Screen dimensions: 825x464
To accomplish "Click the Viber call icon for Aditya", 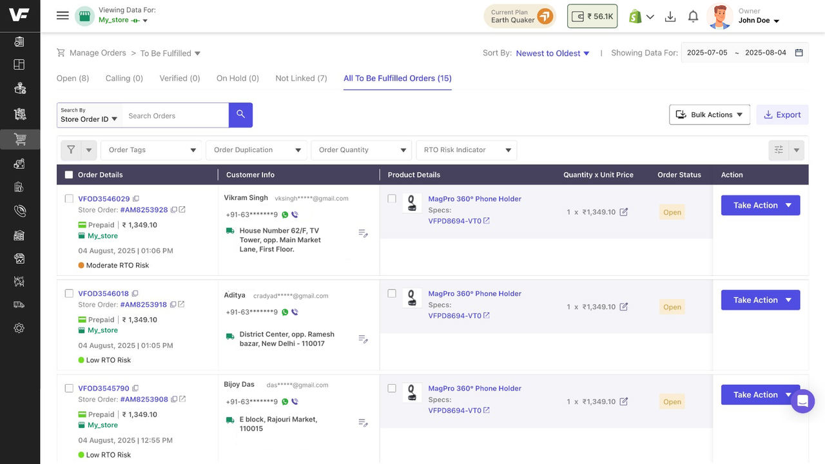I will (295, 312).
